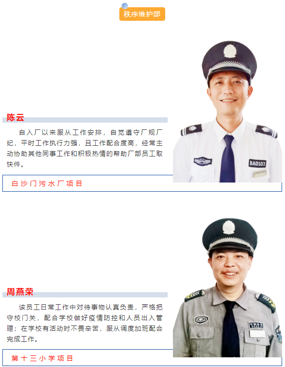Click the portrait photo of 周燕荣
Image resolution: width=285 pixels, height=367 pixels.
click(228, 288)
